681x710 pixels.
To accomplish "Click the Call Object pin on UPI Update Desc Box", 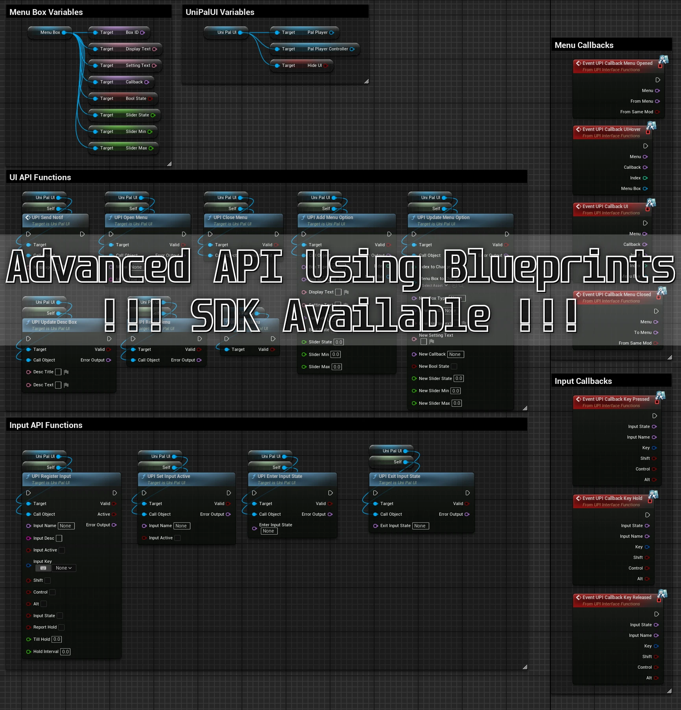I will [x=29, y=360].
